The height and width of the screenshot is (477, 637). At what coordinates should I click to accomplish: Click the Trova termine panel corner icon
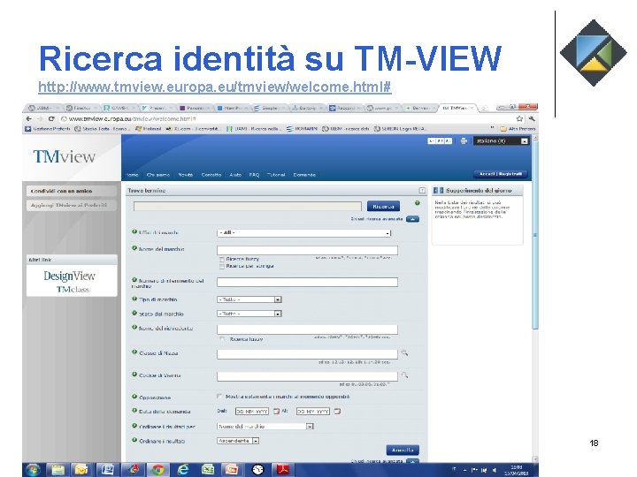point(422,190)
